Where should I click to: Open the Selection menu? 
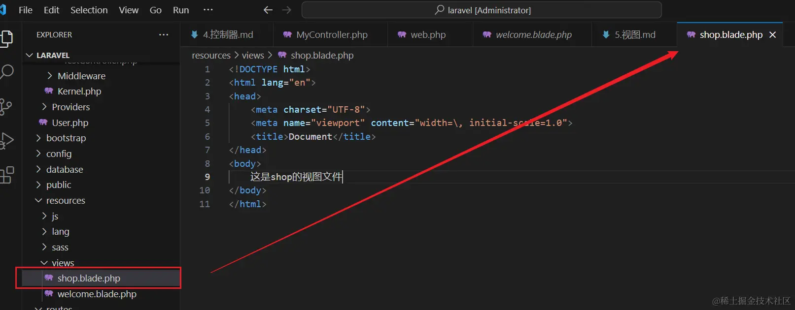click(89, 10)
